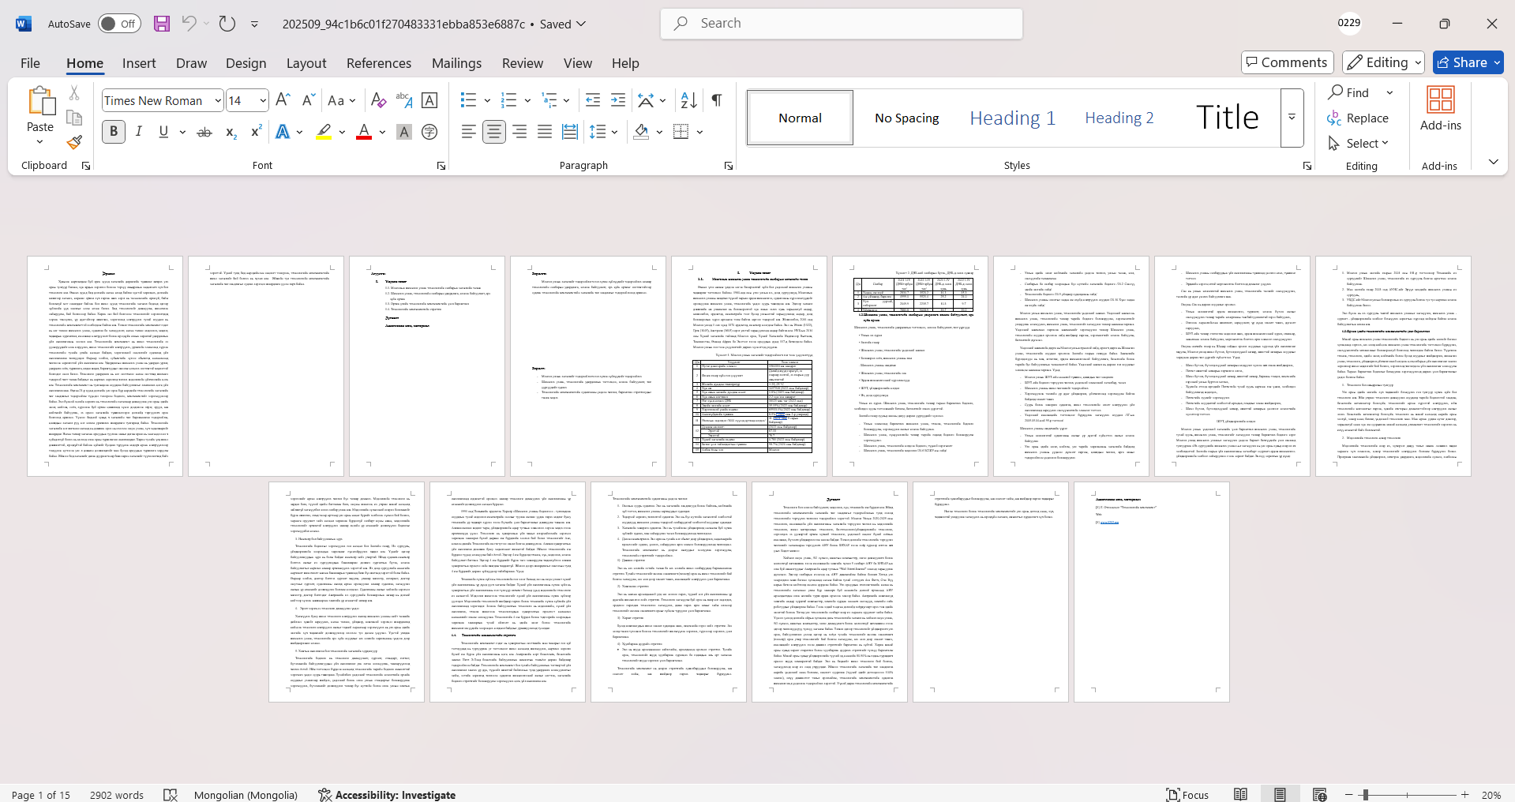The height and width of the screenshot is (802, 1515).
Task: Expand the font size dropdown
Action: pos(263,100)
